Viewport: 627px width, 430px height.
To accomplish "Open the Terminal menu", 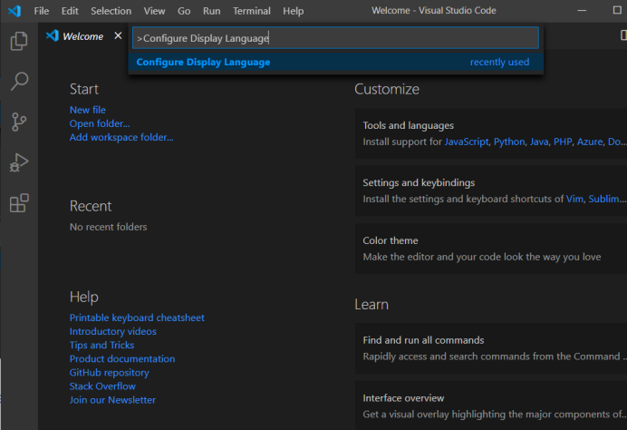I will 251,11.
